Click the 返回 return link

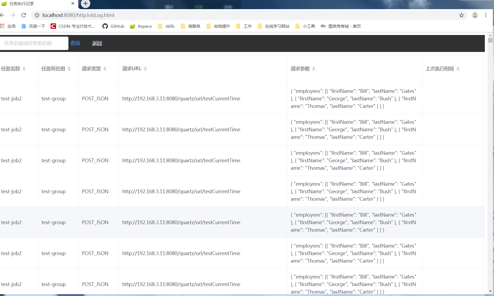pos(97,43)
